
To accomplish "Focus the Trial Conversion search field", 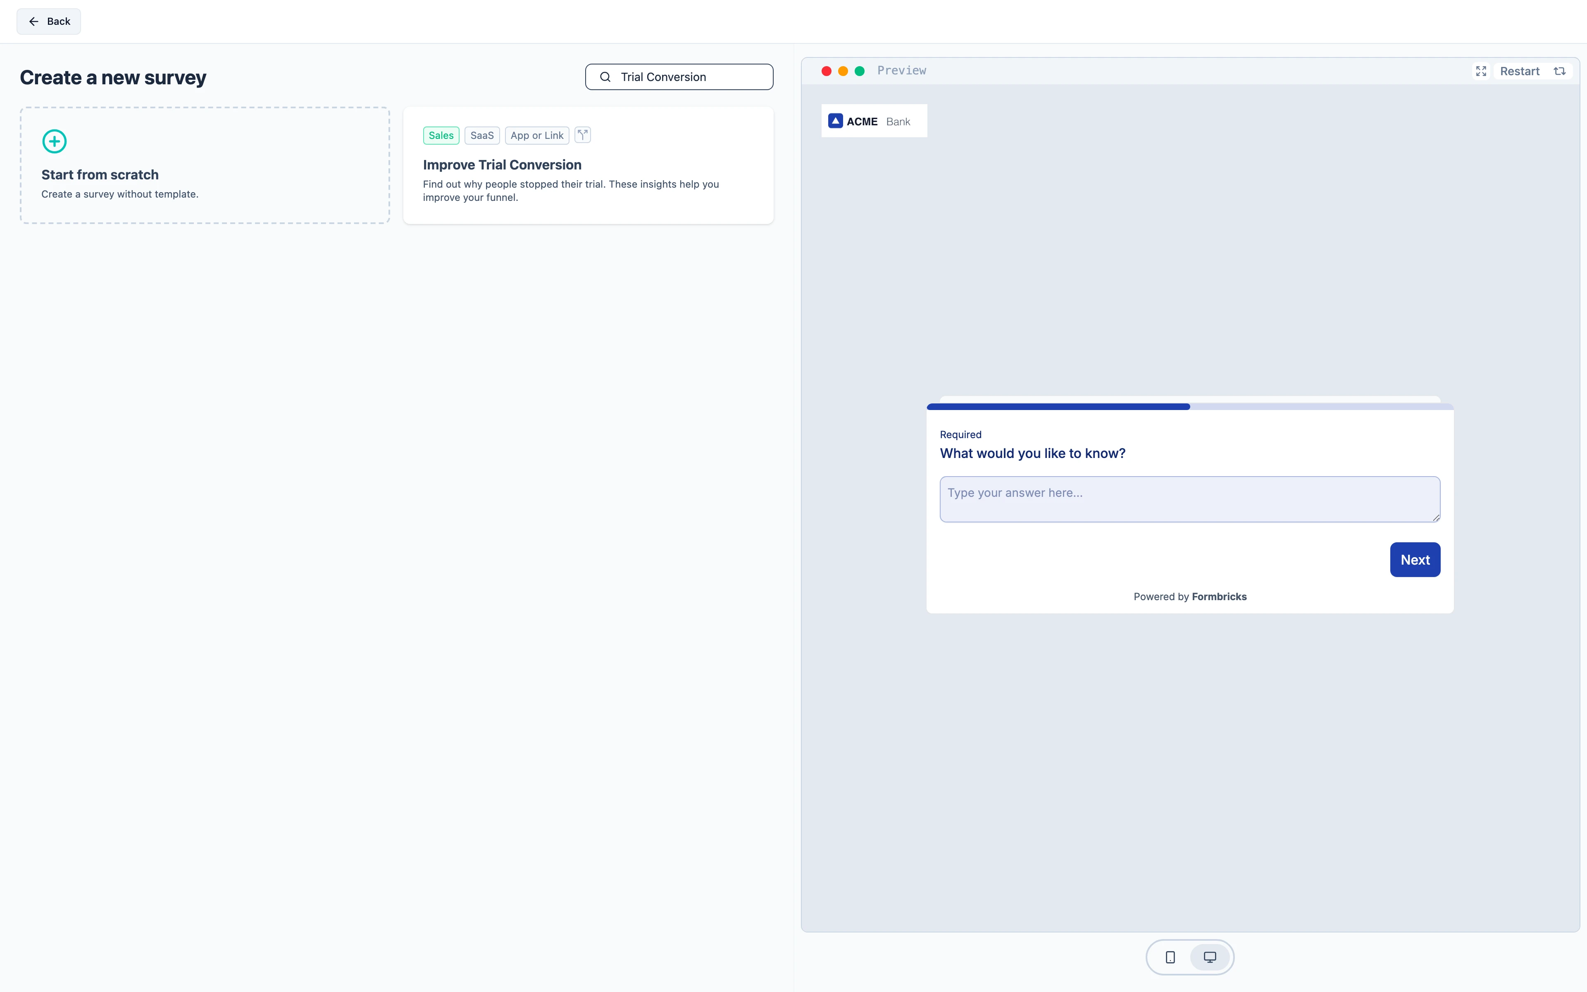I will (679, 77).
